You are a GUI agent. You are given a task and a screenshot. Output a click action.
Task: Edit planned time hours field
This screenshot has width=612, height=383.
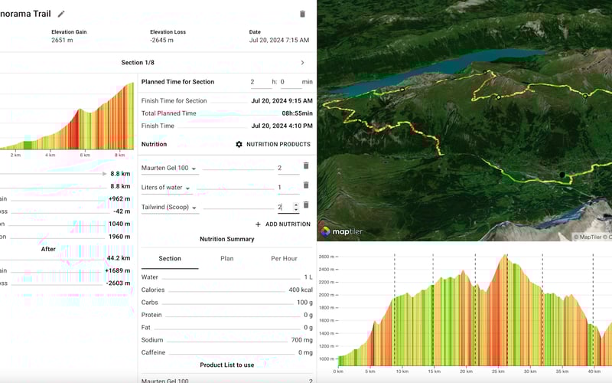pyautogui.click(x=261, y=82)
